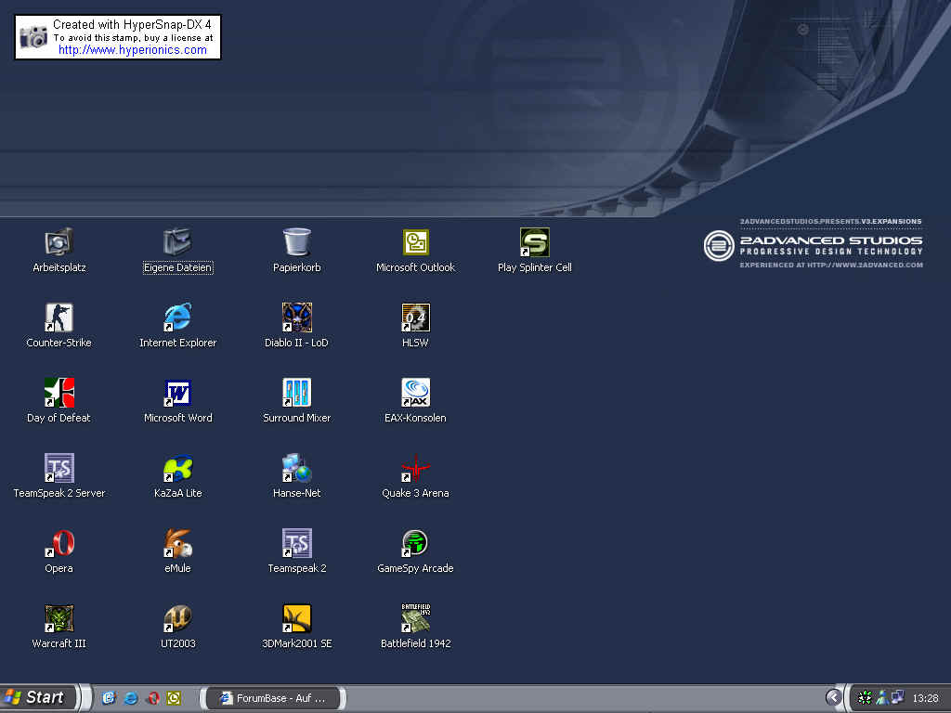951x713 pixels.
Task: Launch Outlook from quick launch bar
Action: (174, 698)
